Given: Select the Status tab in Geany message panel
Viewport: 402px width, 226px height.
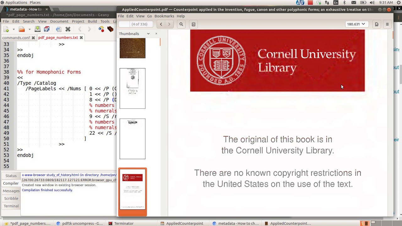Looking at the screenshot, I should 11,176.
